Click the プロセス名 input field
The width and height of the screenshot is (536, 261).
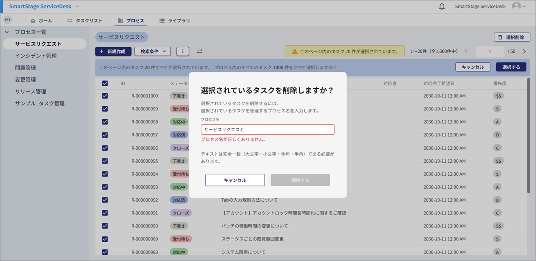click(x=268, y=130)
